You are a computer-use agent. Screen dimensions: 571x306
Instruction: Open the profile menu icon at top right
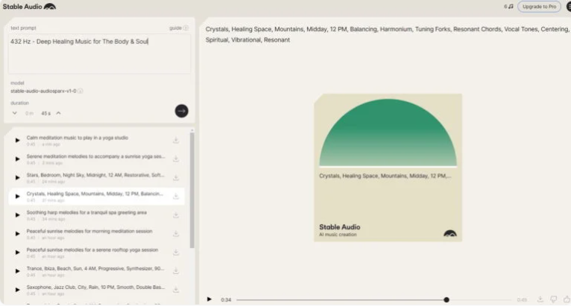568,7
